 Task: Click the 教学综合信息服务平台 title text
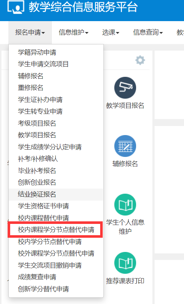pos(83,7)
